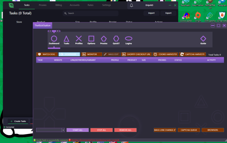Open the Captcha Queue
227x143 pixels.
(x=189, y=130)
